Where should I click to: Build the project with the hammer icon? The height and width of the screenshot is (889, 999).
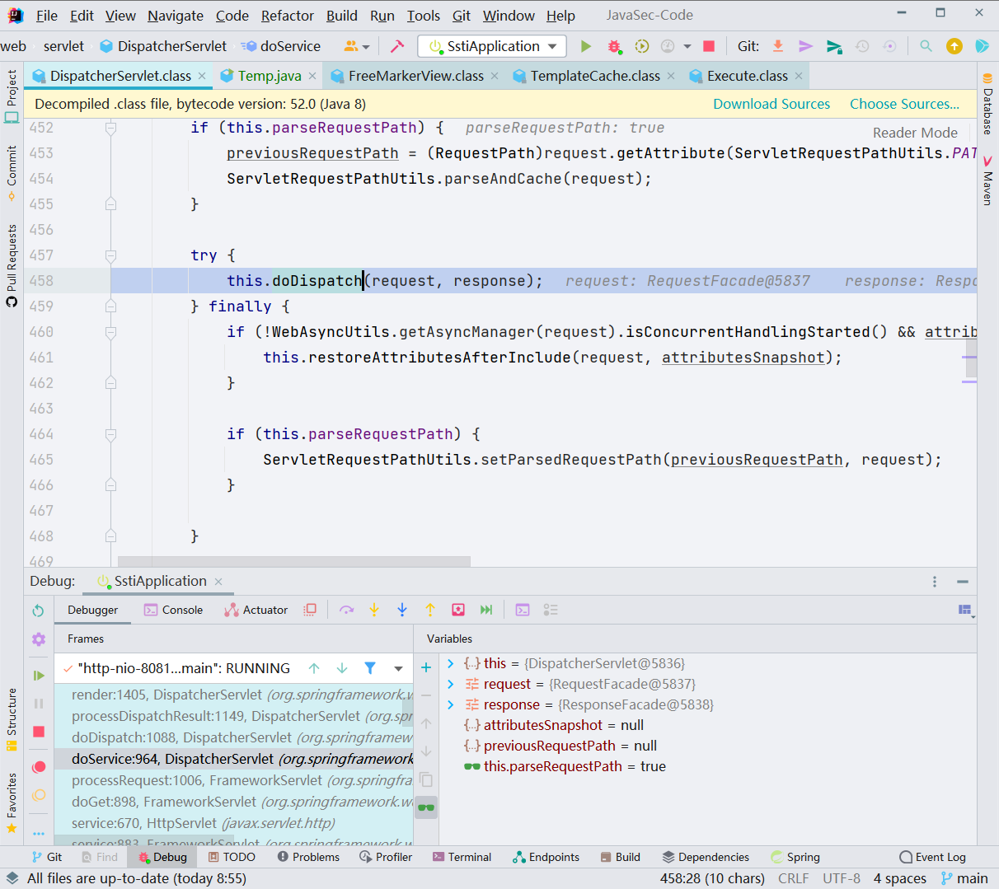coord(396,46)
